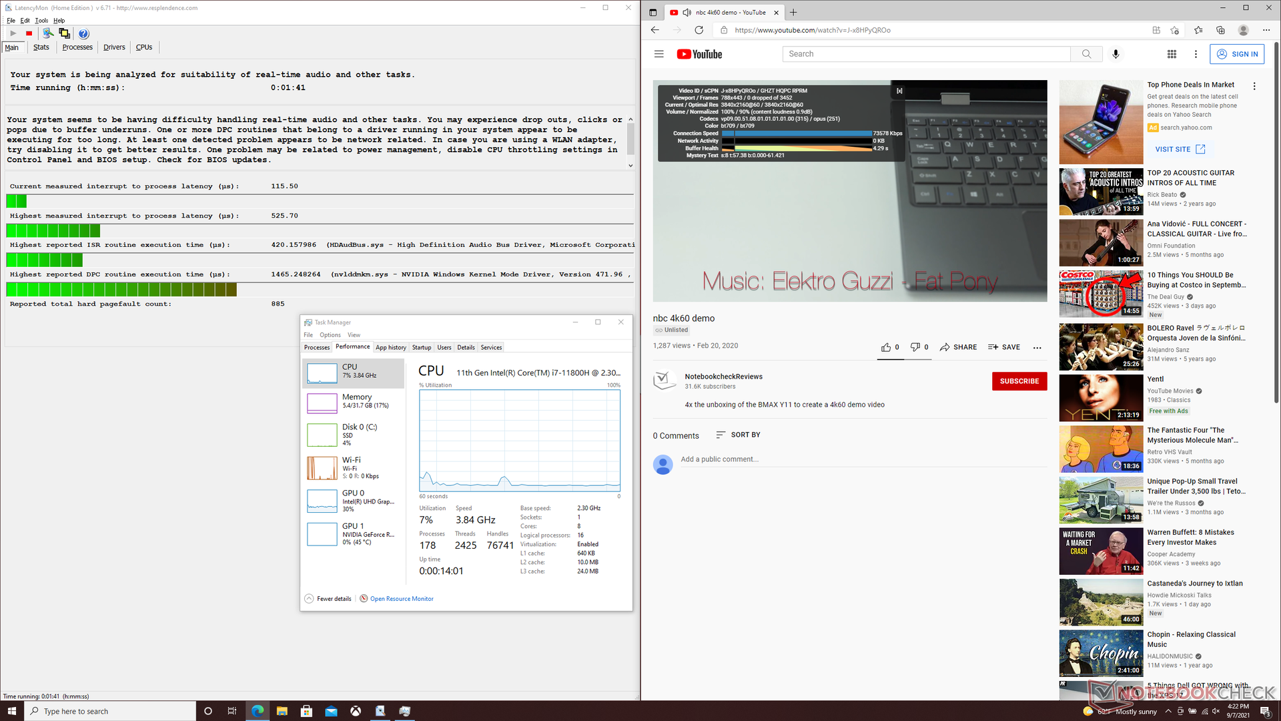Open Windows Start menu
1281x721 pixels.
(11, 711)
